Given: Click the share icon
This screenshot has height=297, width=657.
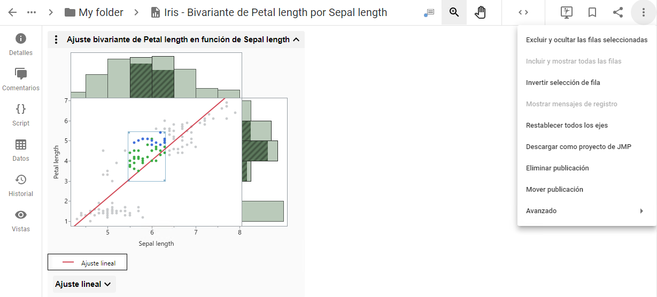Looking at the screenshot, I should [618, 12].
